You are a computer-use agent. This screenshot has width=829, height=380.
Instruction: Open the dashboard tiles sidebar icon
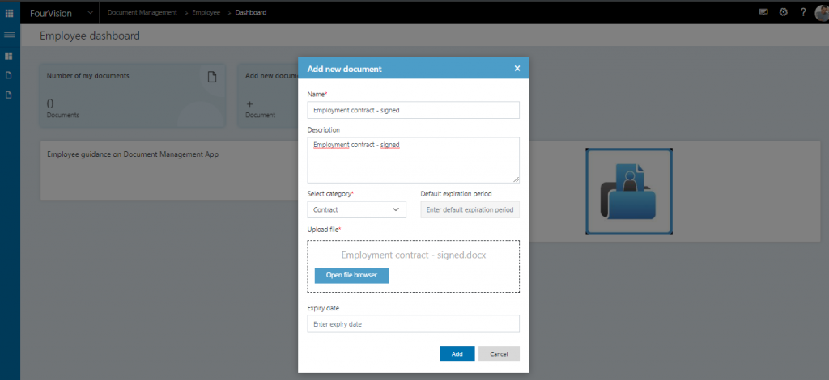[x=8, y=56]
